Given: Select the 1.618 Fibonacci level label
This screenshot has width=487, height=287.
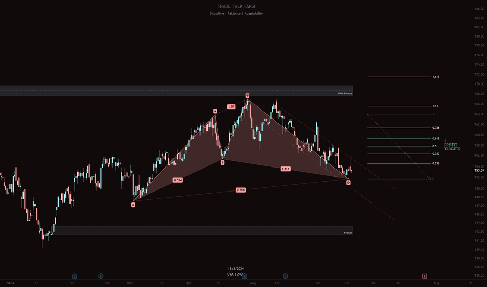Looking at the screenshot, I should (436, 77).
